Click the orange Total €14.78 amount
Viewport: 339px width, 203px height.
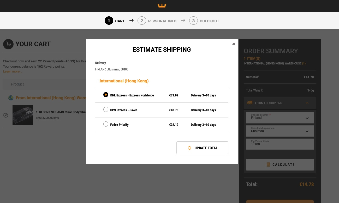point(307,185)
